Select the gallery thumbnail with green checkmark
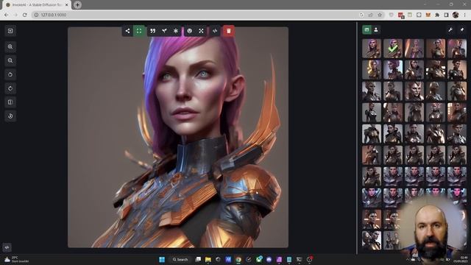 pos(393,49)
